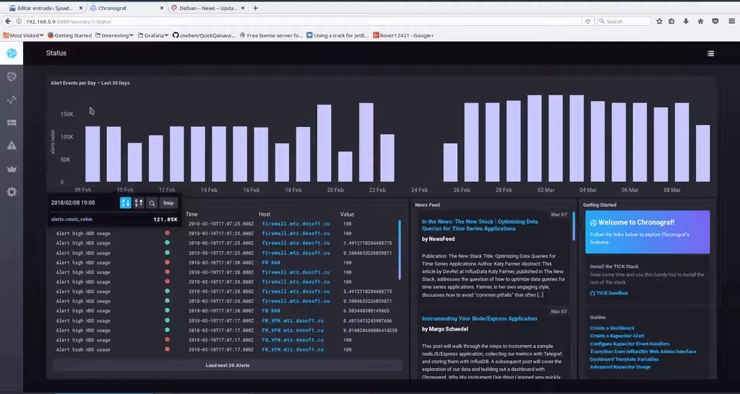The width and height of the screenshot is (740, 394).
Task: Click the Host column header
Action: coord(264,214)
